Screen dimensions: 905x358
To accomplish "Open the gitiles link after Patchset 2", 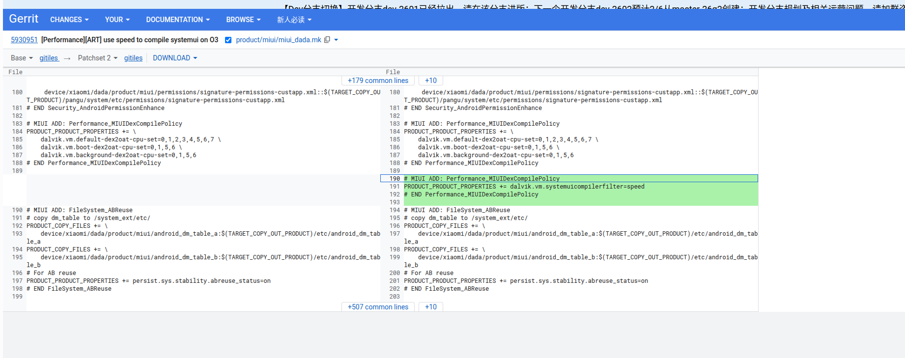I will click(x=133, y=58).
